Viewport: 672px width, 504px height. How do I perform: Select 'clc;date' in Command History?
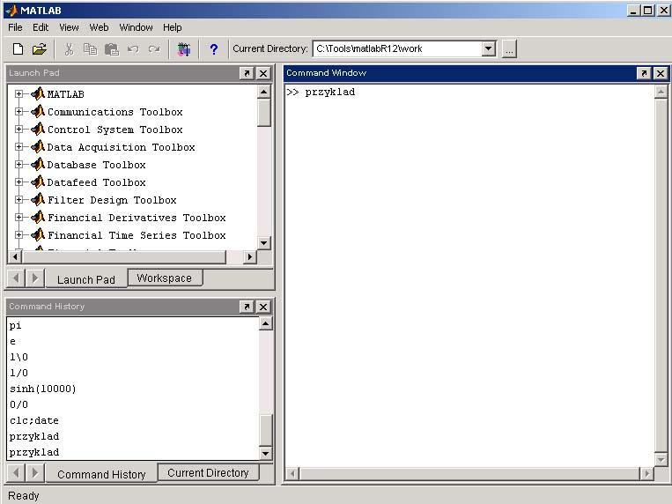click(33, 420)
